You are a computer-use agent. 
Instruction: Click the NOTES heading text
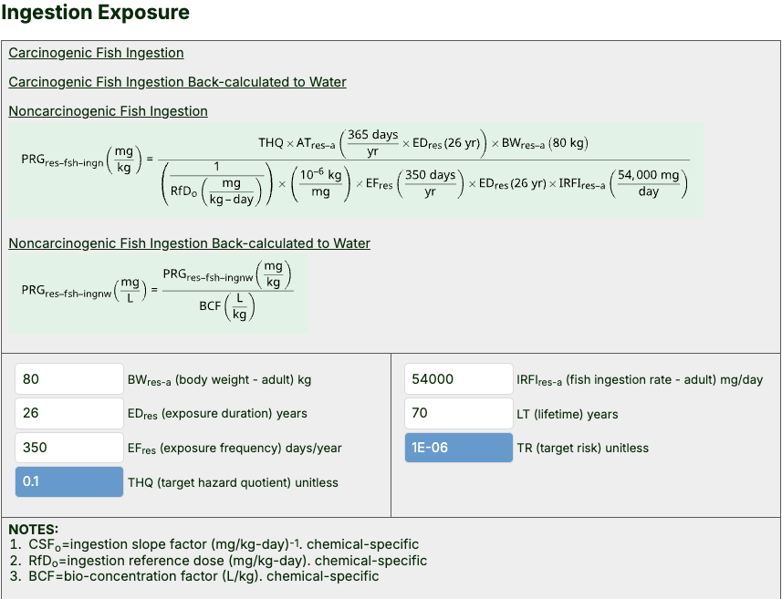coord(33,529)
